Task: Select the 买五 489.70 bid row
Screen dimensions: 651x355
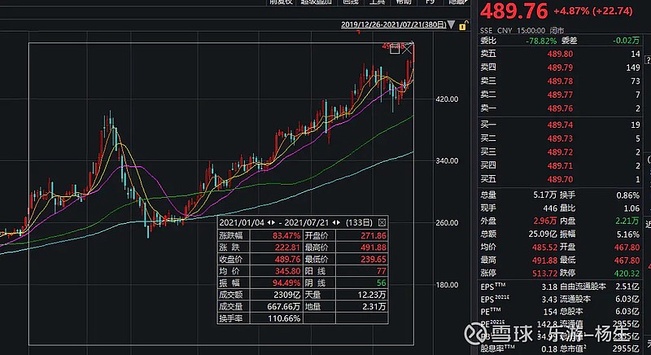Action: pos(560,179)
